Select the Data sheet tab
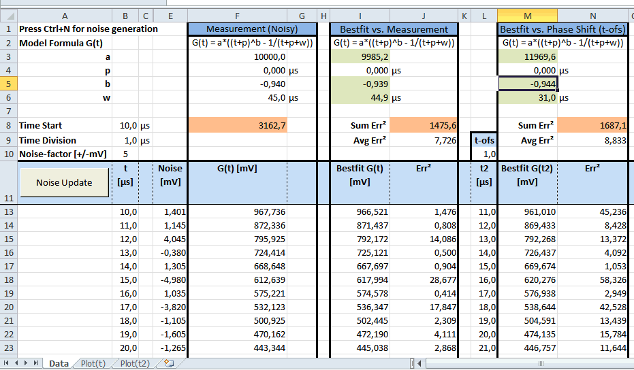The width and height of the screenshot is (634, 370). coord(59,364)
